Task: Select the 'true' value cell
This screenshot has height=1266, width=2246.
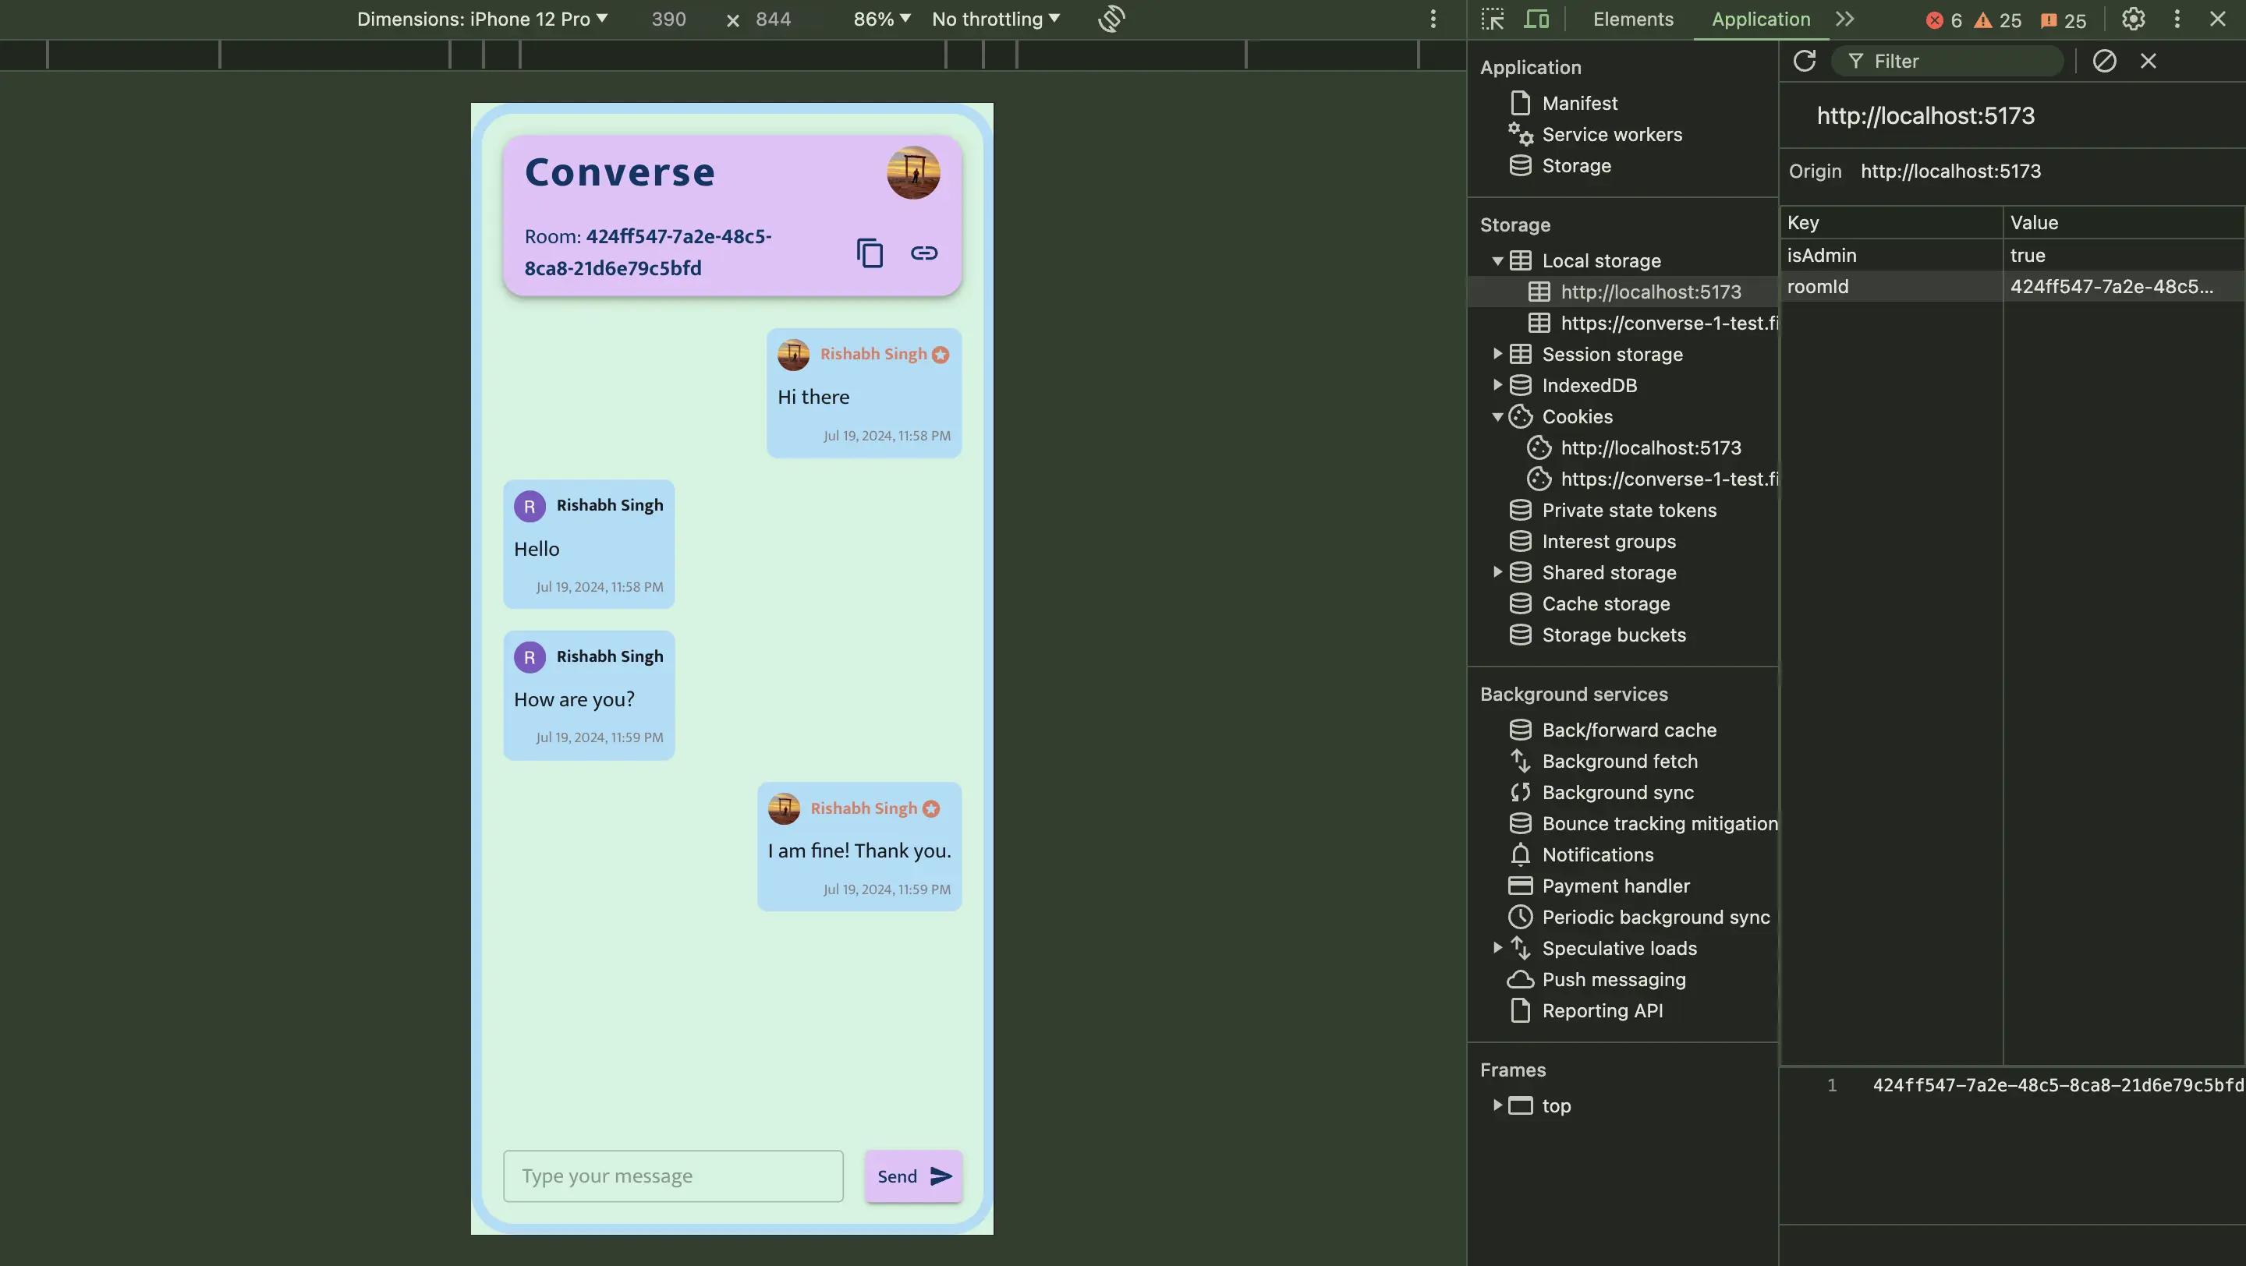Action: tap(2124, 255)
